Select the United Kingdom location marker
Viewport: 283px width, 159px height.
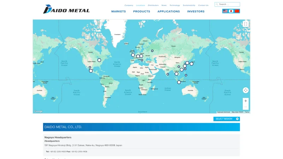133,55
